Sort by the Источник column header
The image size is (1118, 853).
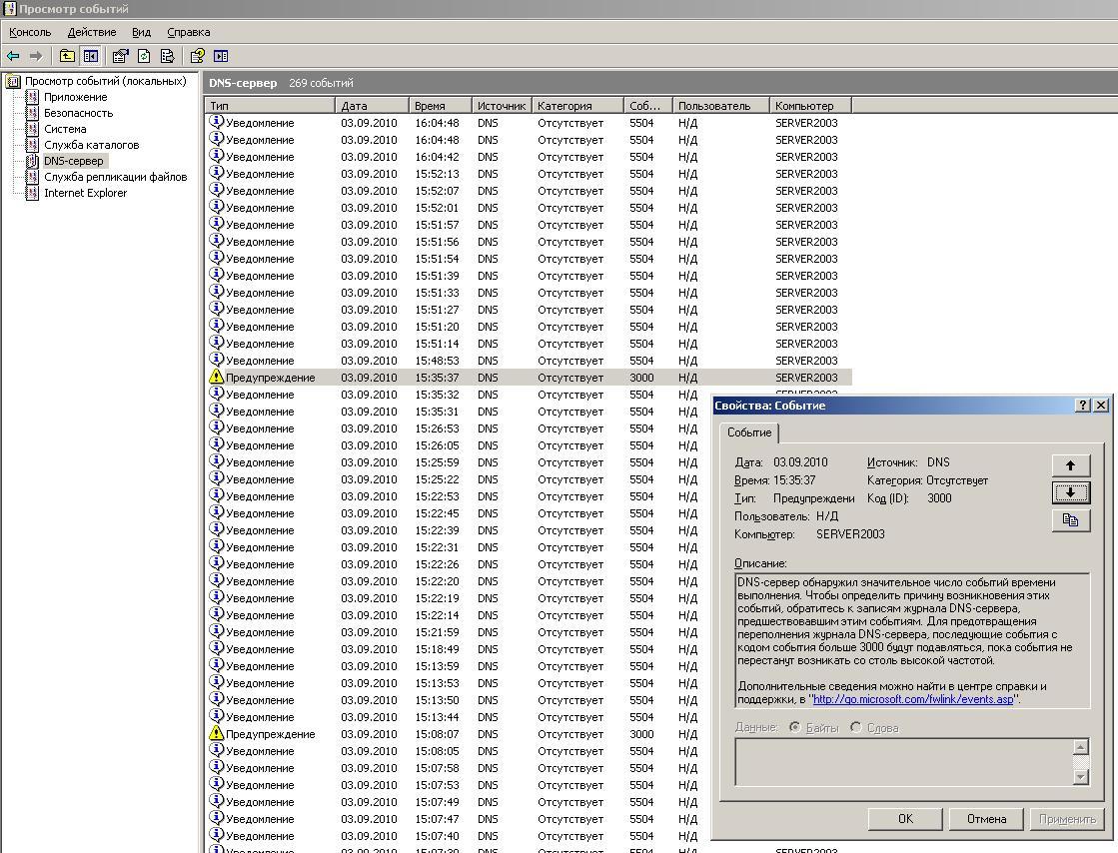point(502,106)
